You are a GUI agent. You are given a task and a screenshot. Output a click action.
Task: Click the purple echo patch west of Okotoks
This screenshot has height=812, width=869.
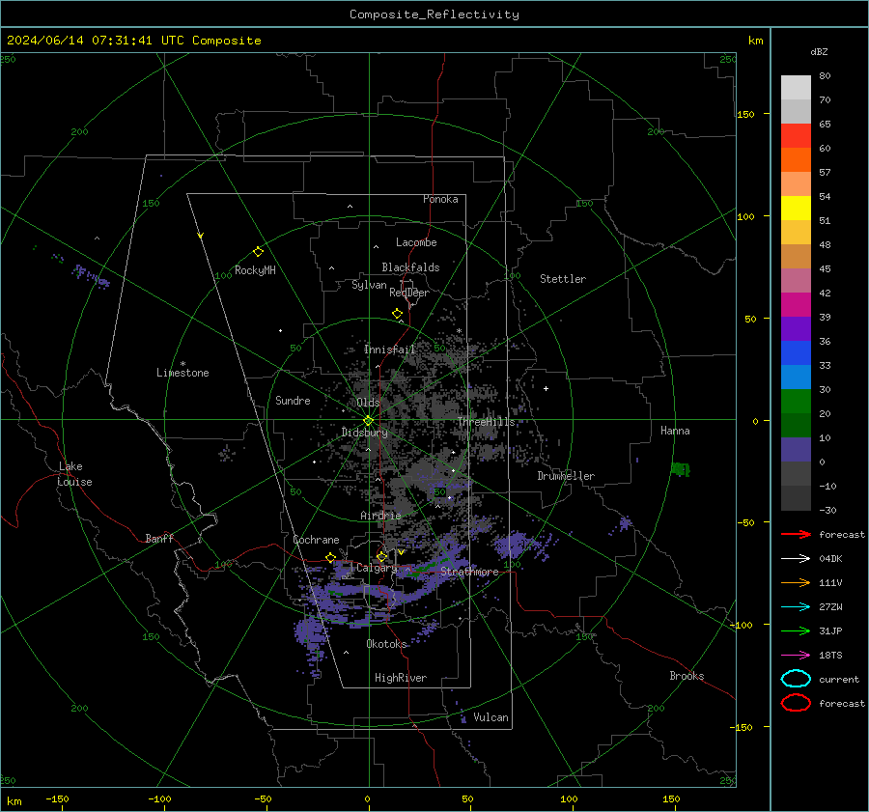[309, 634]
